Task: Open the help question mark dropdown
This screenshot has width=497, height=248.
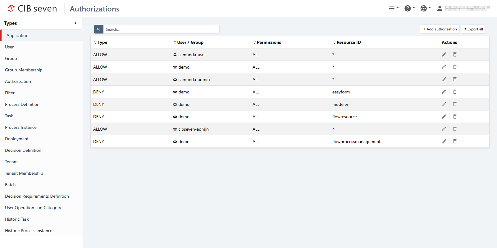Action: 409,8
